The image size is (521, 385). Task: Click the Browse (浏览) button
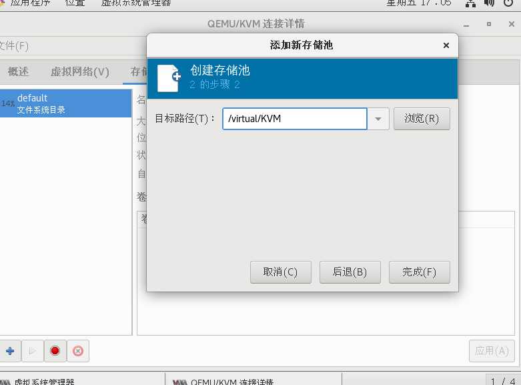[422, 119]
